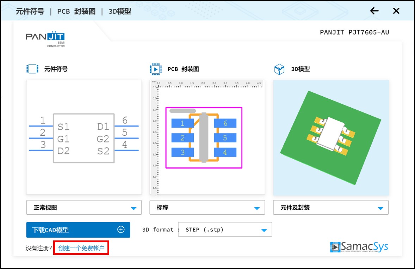
Task: Click the S1 pin label in symbol
Action: click(x=63, y=127)
